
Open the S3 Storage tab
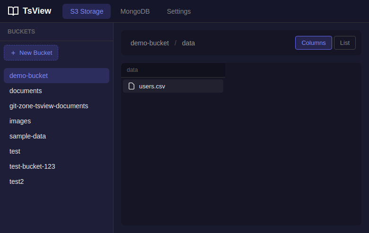click(x=87, y=11)
